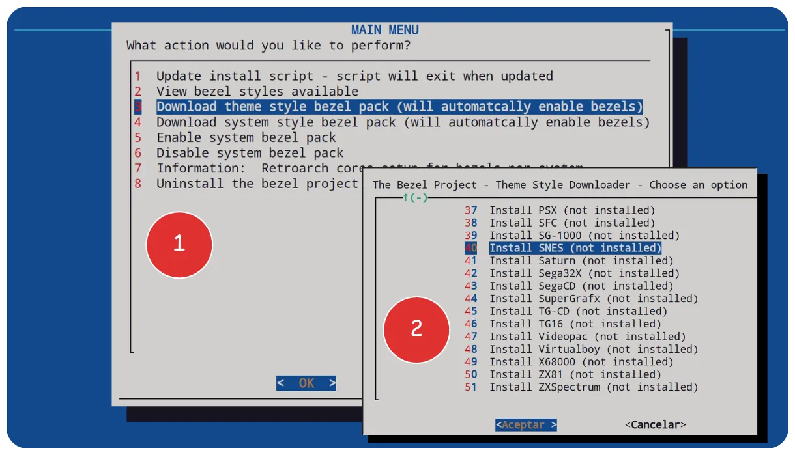Choose Install Virtualboy entry
This screenshot has height=455, width=795.
[593, 350]
